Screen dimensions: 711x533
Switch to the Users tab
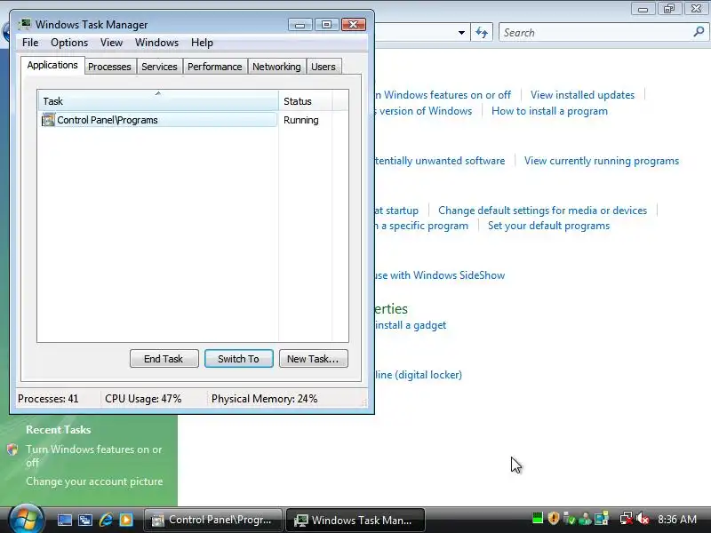[324, 67]
